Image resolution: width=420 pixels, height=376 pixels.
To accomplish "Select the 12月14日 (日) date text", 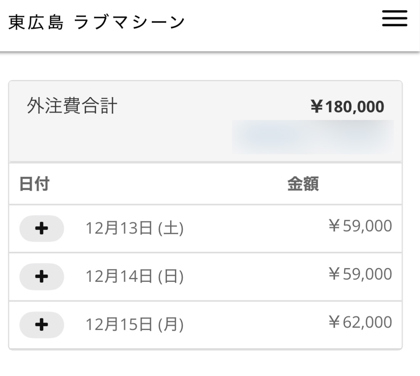I will (134, 277).
